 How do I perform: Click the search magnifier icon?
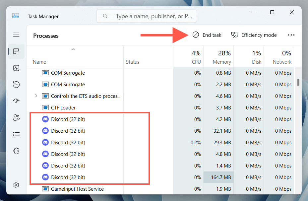[x=105, y=16]
